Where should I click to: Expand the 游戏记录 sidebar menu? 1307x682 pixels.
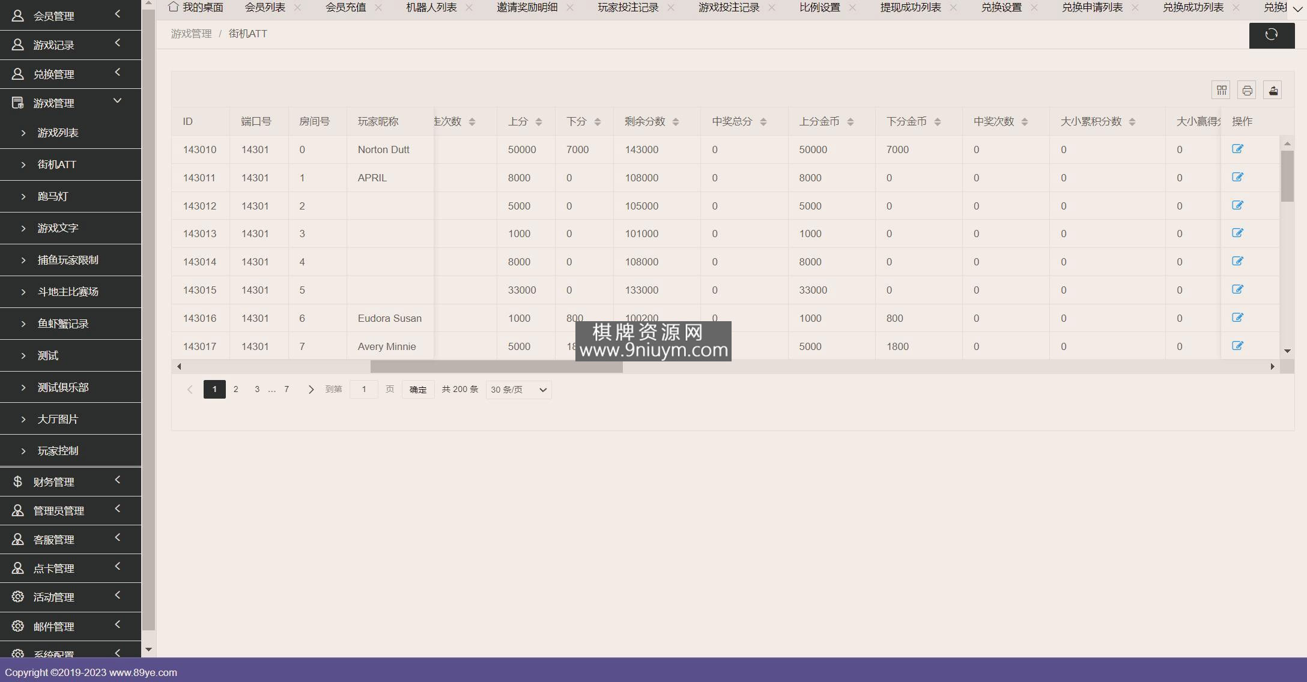(x=70, y=45)
